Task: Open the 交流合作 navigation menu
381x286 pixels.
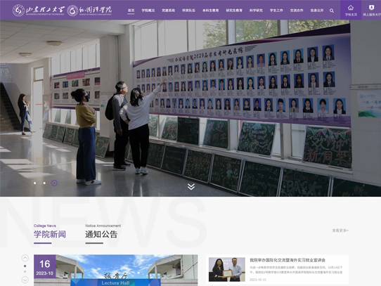Action: click(297, 11)
